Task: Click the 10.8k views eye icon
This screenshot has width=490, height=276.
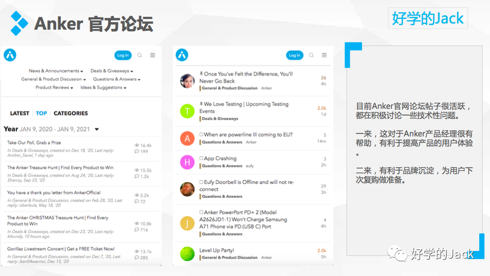Action: 137,223
